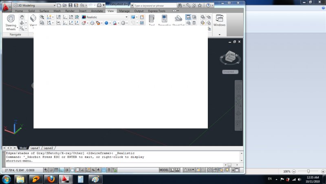Switch to the Express Tools tab
Image resolution: width=326 pixels, height=184 pixels.
[157, 11]
